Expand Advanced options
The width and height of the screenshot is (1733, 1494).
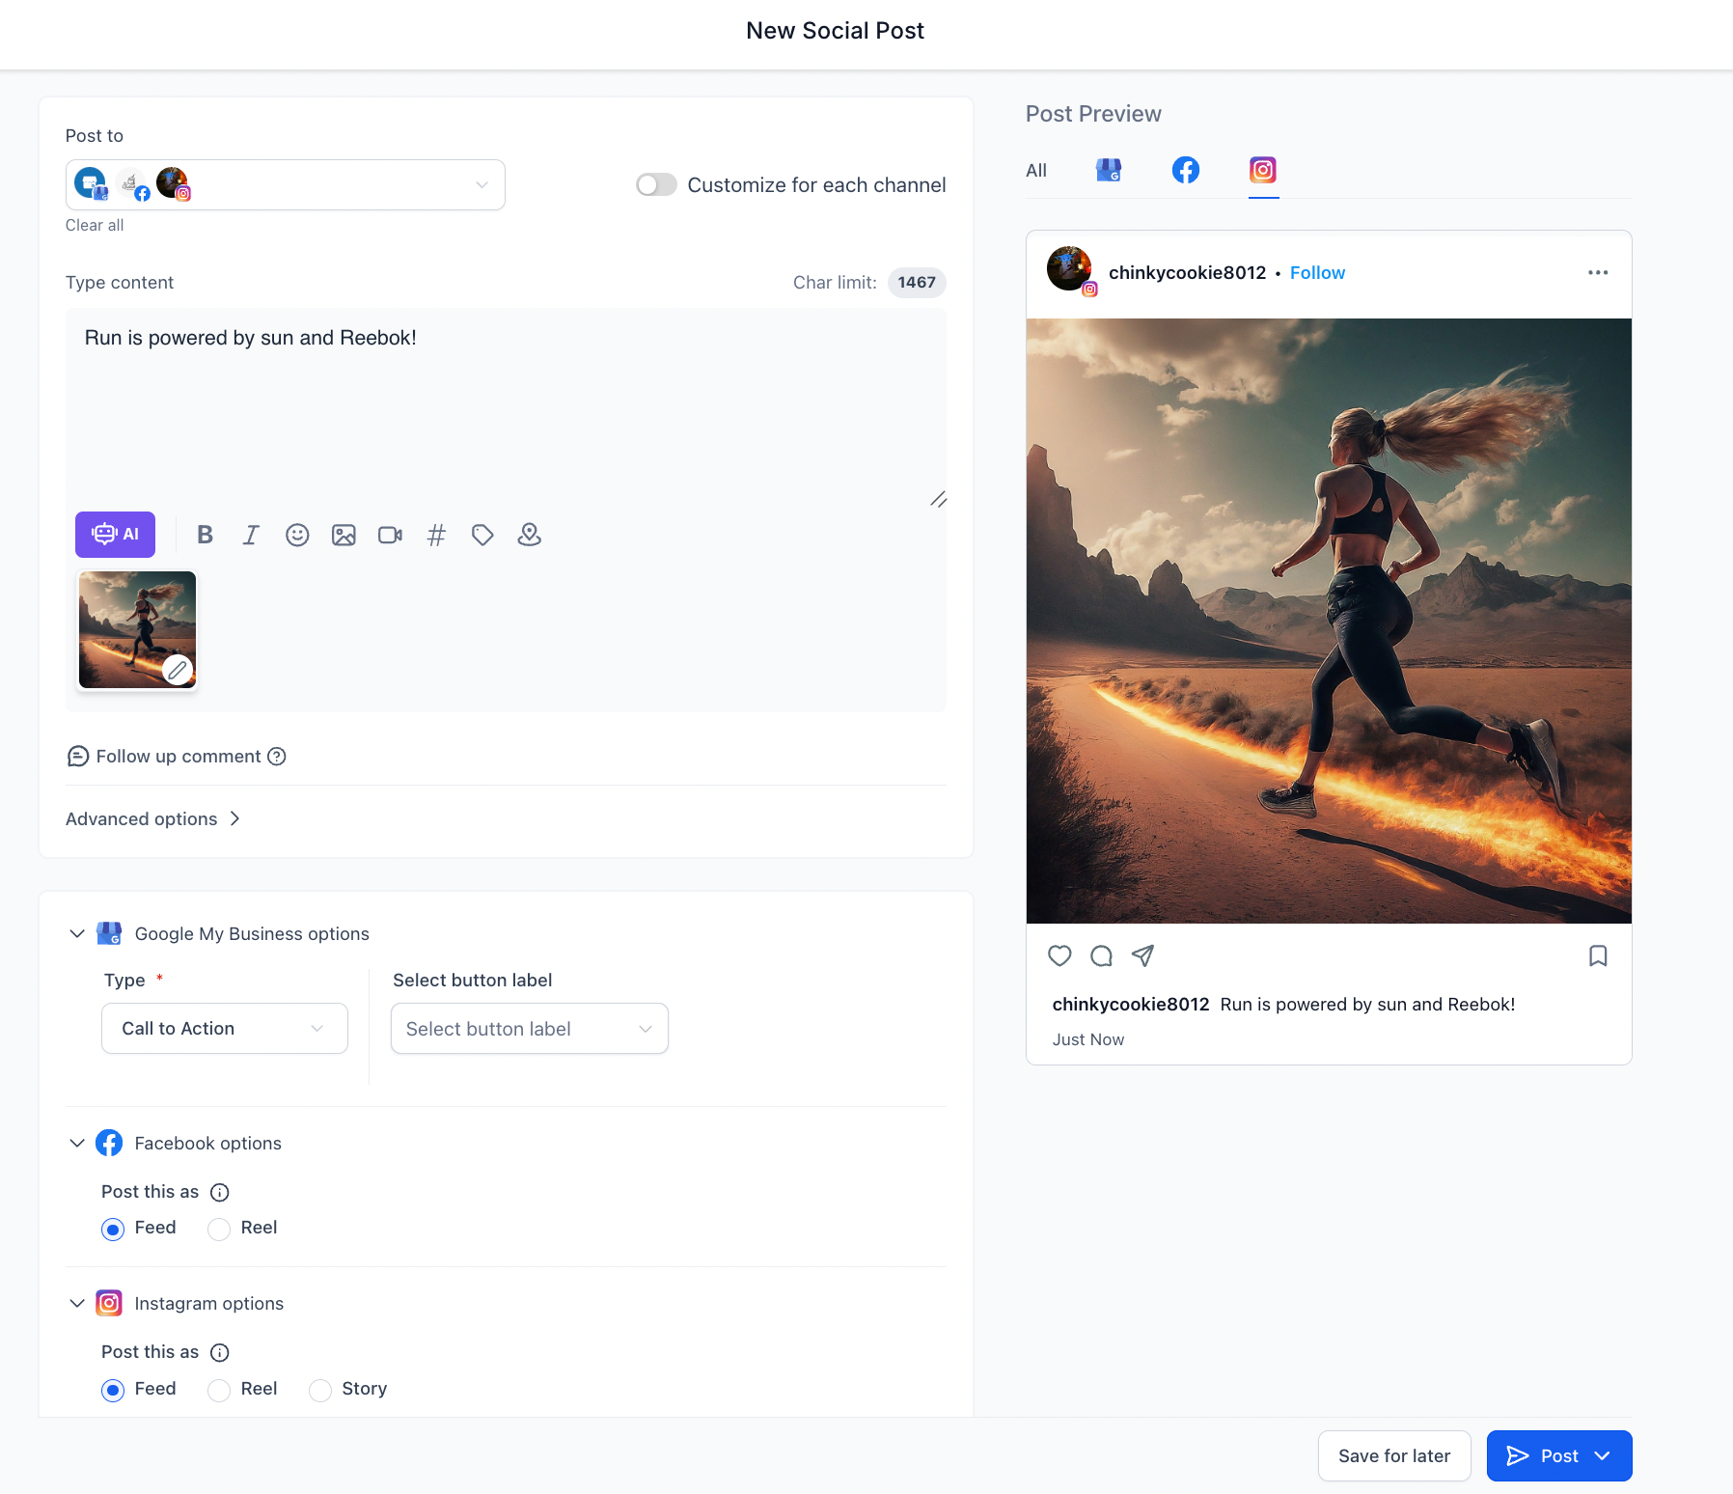click(152, 818)
